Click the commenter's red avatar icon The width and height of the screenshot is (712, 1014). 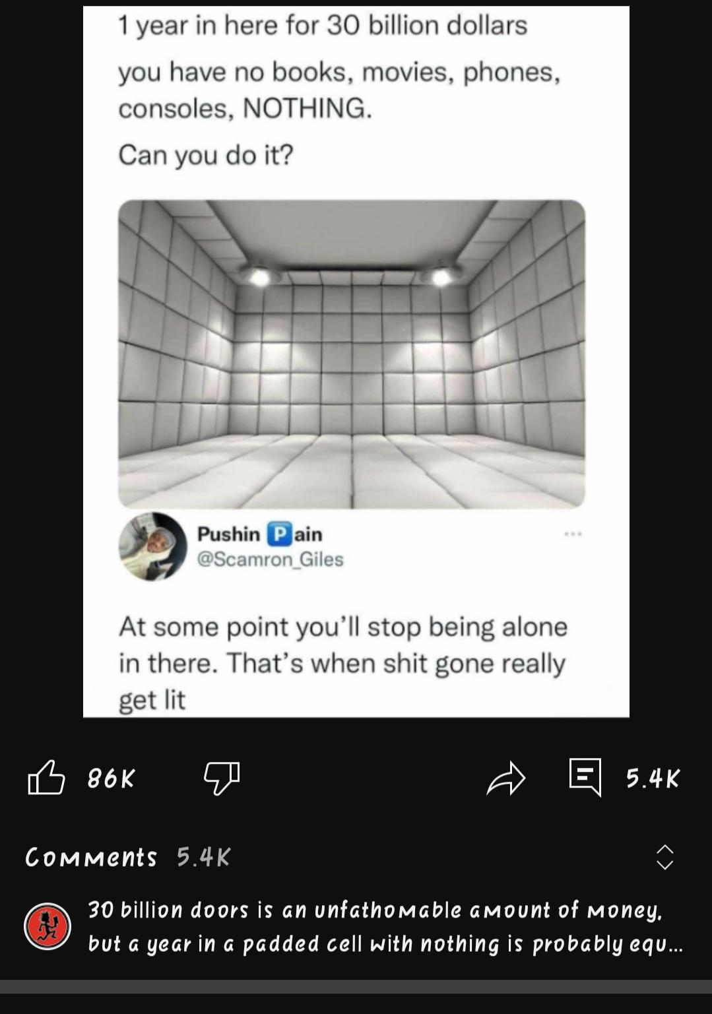pos(48,926)
